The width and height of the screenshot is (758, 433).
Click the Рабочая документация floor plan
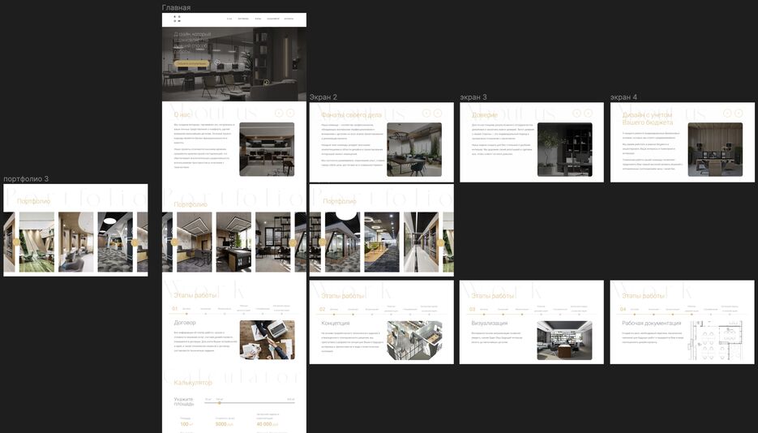pyautogui.click(x=716, y=341)
